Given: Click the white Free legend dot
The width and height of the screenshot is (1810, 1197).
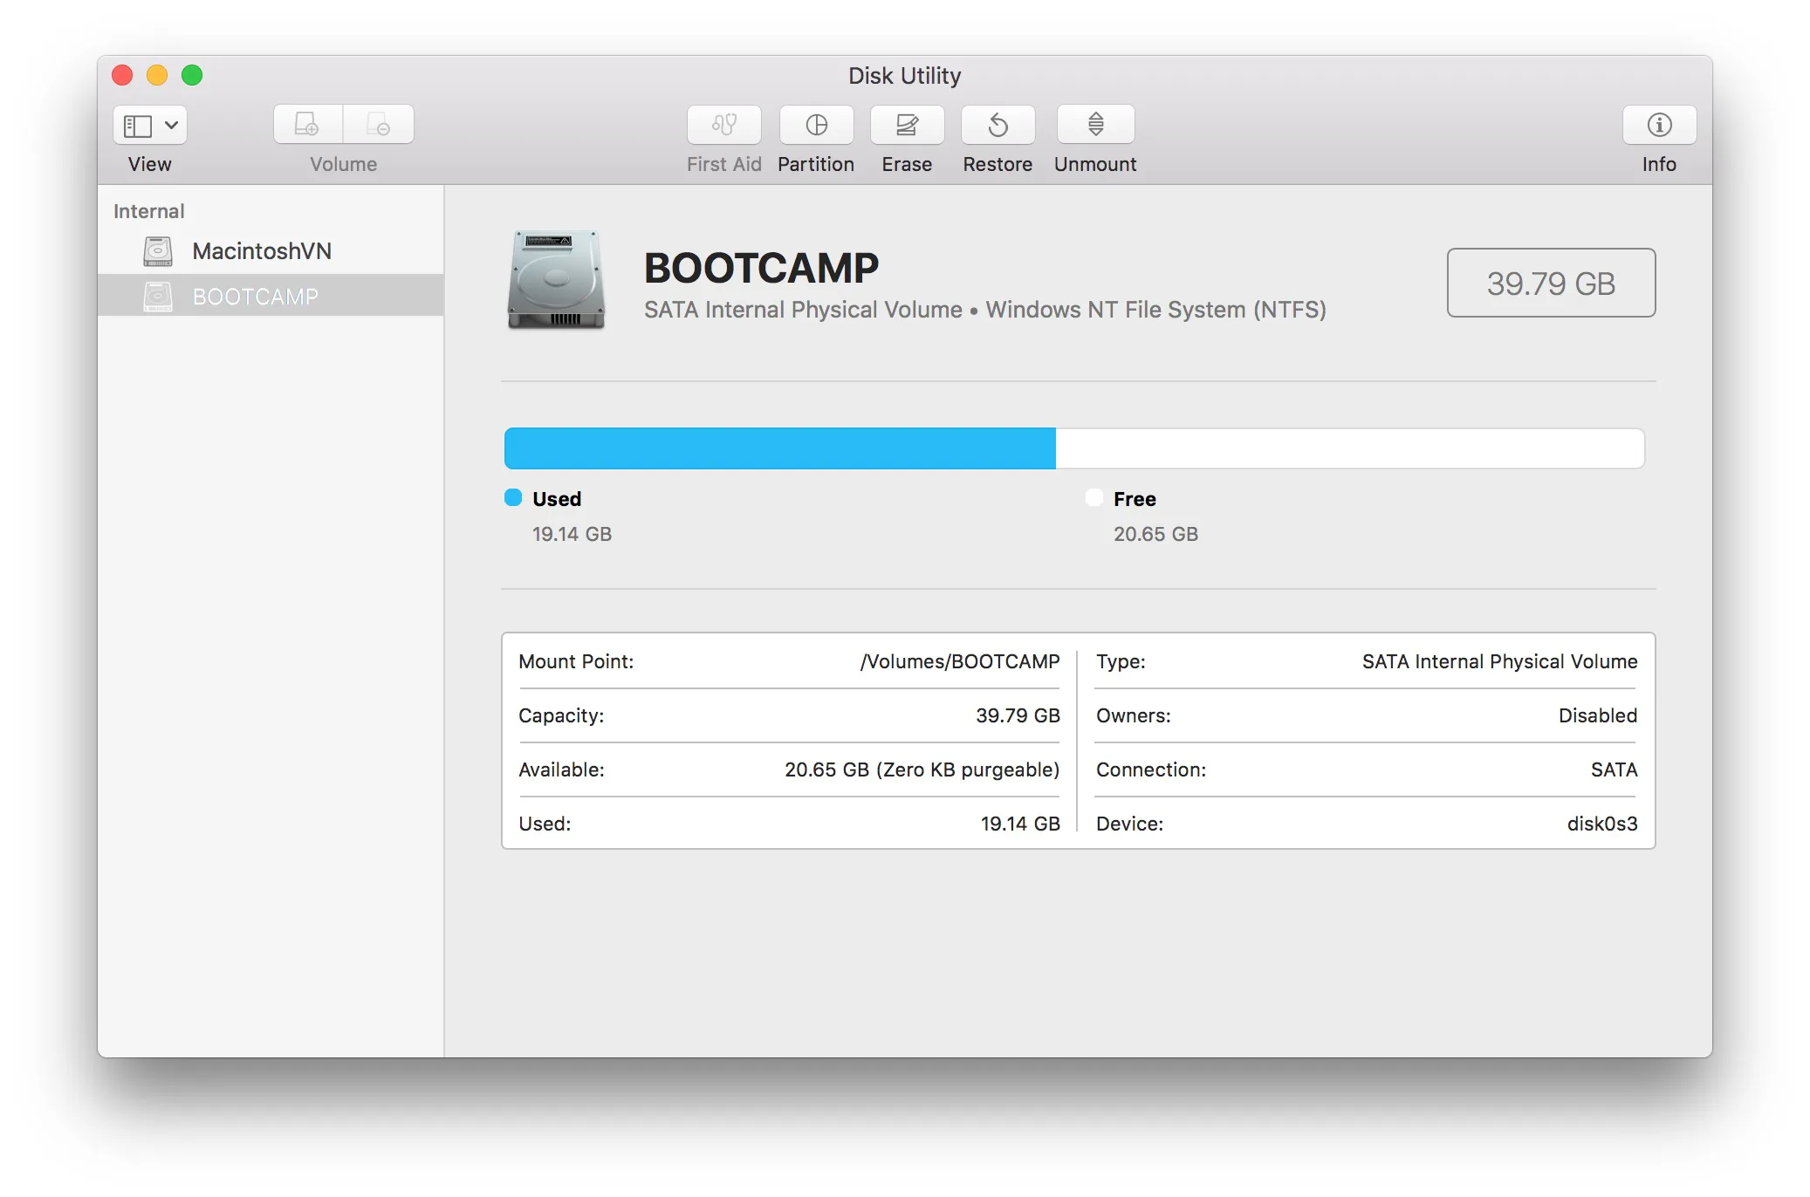Looking at the screenshot, I should (x=1094, y=497).
